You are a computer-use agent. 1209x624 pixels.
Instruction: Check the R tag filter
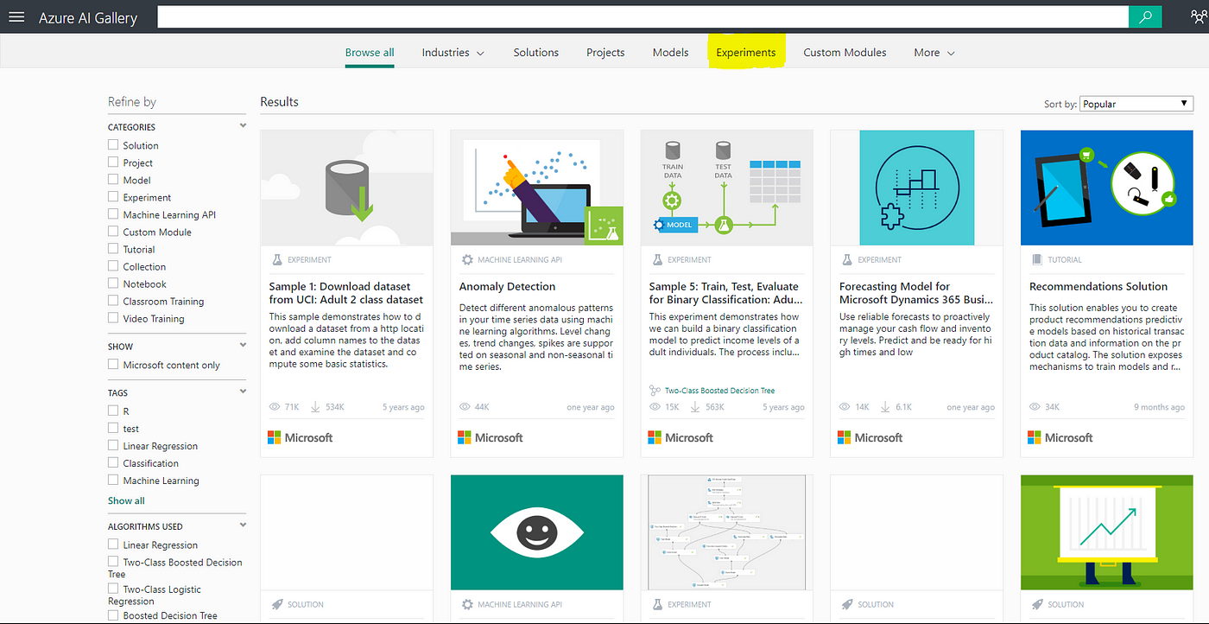point(113,411)
